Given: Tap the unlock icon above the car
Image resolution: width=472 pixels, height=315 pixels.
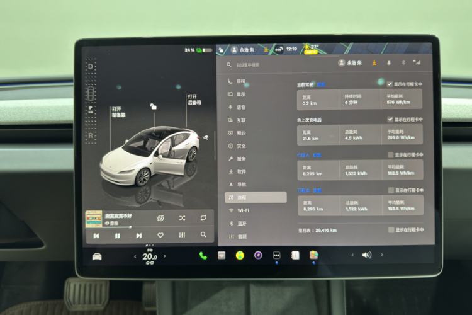Looking at the screenshot, I should (153, 106).
